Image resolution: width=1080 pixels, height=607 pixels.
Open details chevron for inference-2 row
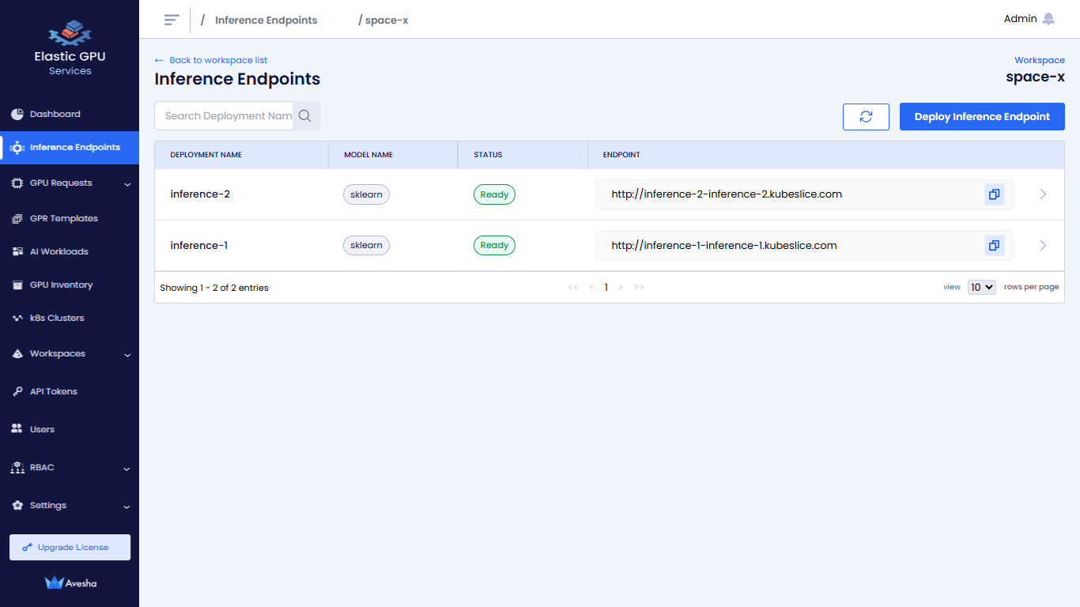coord(1043,194)
